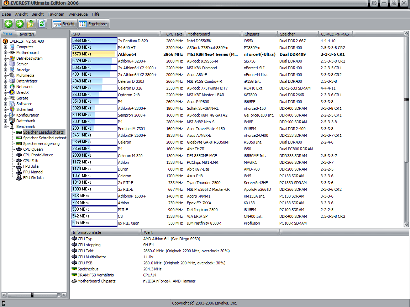Image resolution: width=410 pixels, height=307 pixels.
Task: Expand the Betriebssystem tree node
Action: pyautogui.click(x=5, y=59)
